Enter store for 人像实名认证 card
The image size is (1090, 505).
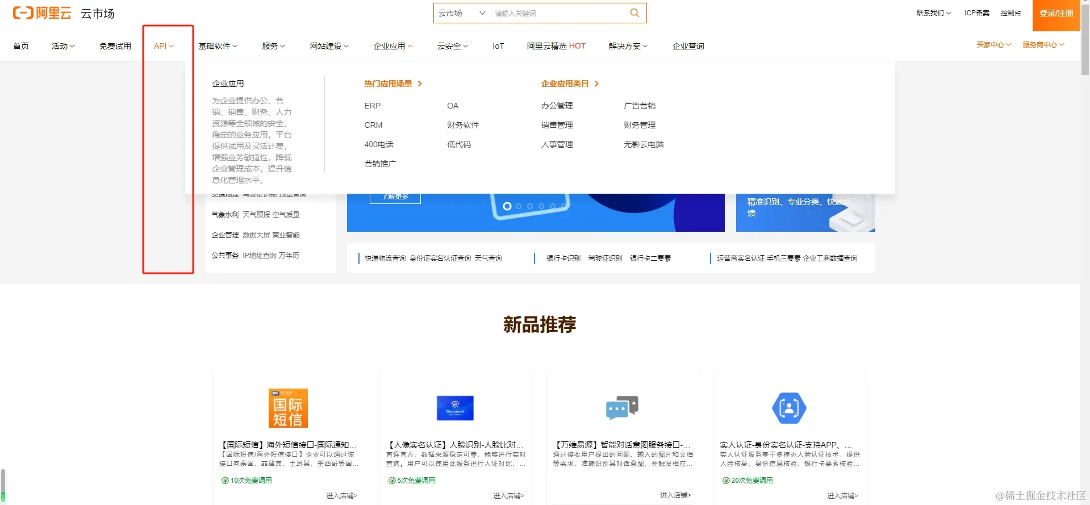coord(508,496)
